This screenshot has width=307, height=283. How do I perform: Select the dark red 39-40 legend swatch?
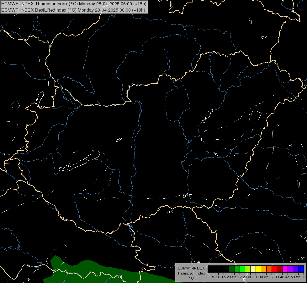click(280, 269)
